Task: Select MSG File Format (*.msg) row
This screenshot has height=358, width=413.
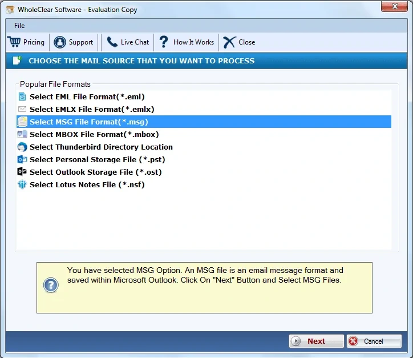Action: click(204, 122)
